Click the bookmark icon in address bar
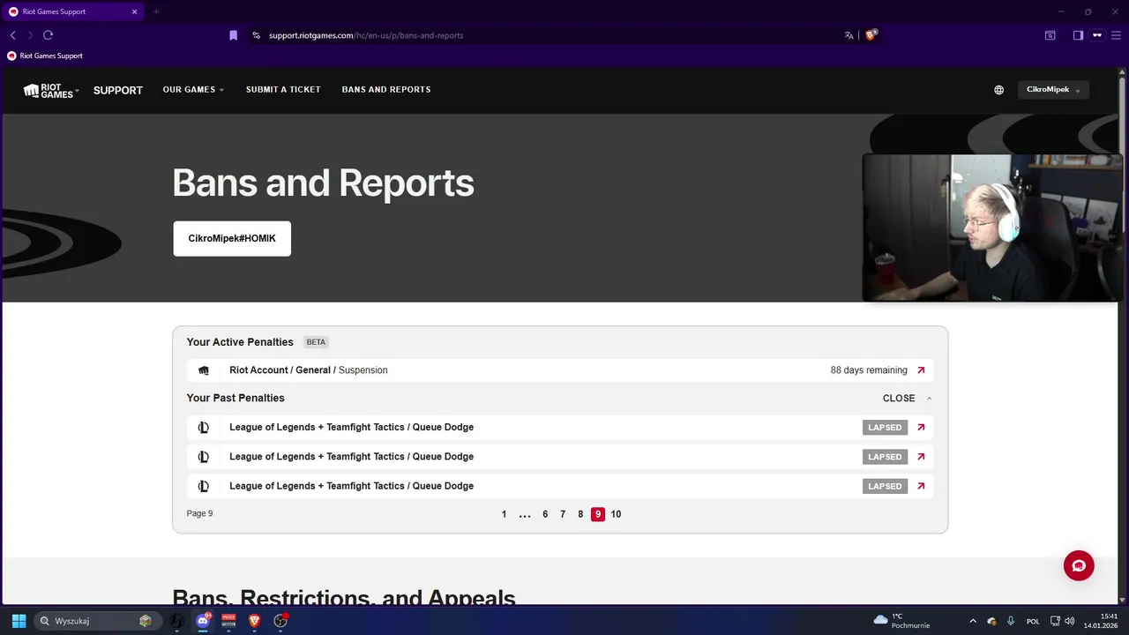The height and width of the screenshot is (635, 1129). coord(233,35)
